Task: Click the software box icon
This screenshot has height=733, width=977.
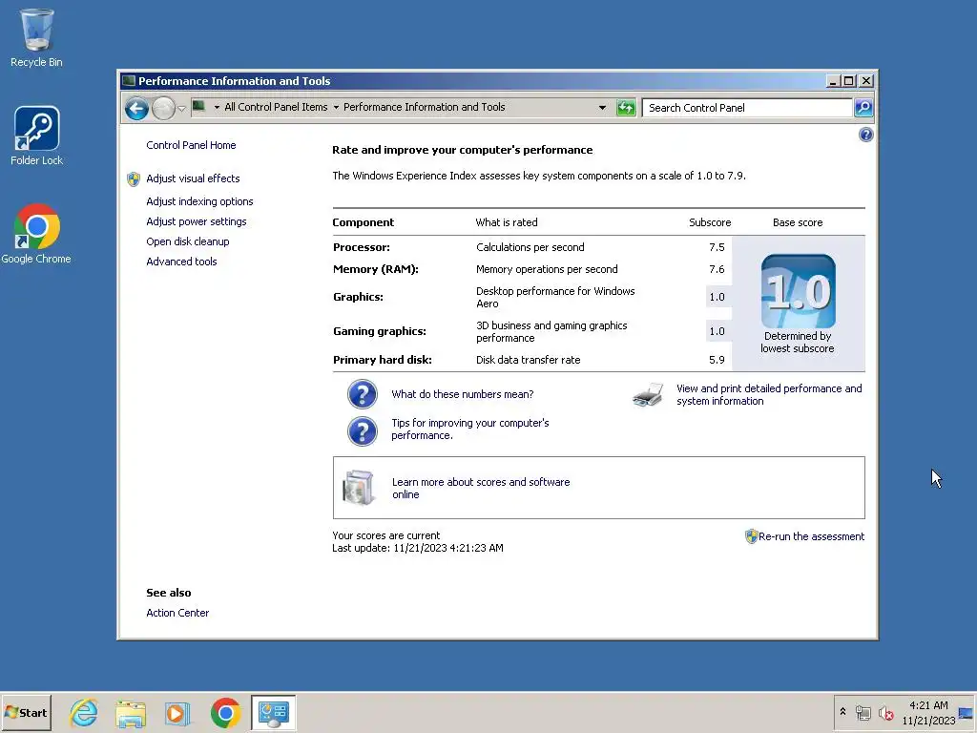Action: [x=359, y=488]
